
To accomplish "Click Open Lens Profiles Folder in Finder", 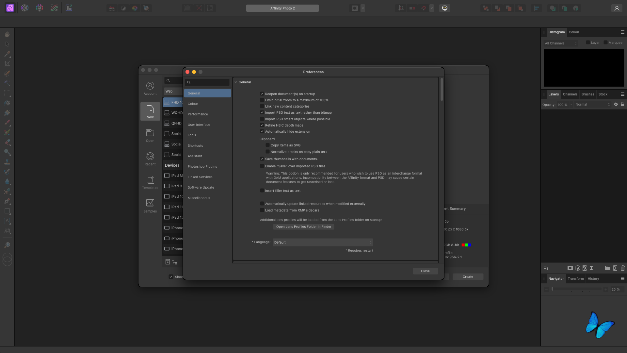I will click(304, 227).
